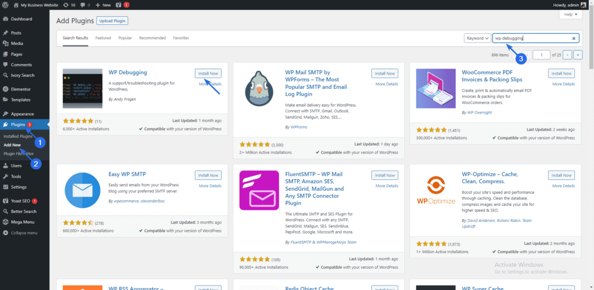View More Details for WooCommerce PDF Invoices

coord(563,84)
